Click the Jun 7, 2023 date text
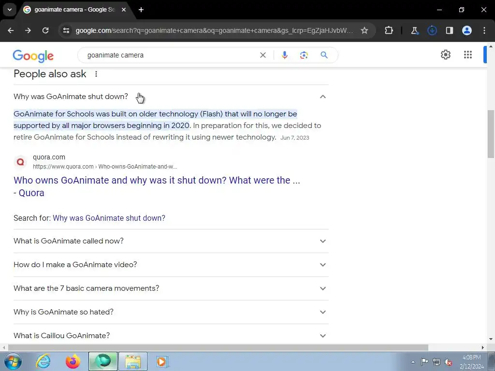495x371 pixels. (295, 138)
